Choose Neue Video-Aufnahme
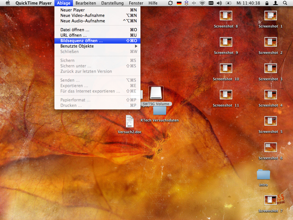 (x=97, y=15)
